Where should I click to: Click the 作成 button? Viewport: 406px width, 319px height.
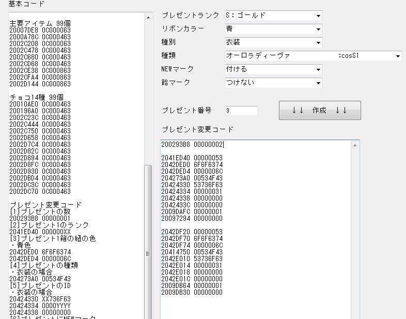(320, 111)
